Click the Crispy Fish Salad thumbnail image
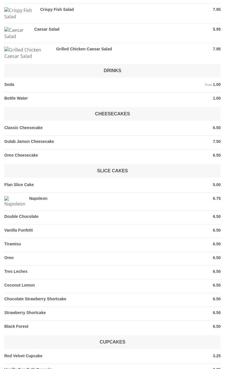225x369 pixels. pos(18,13)
